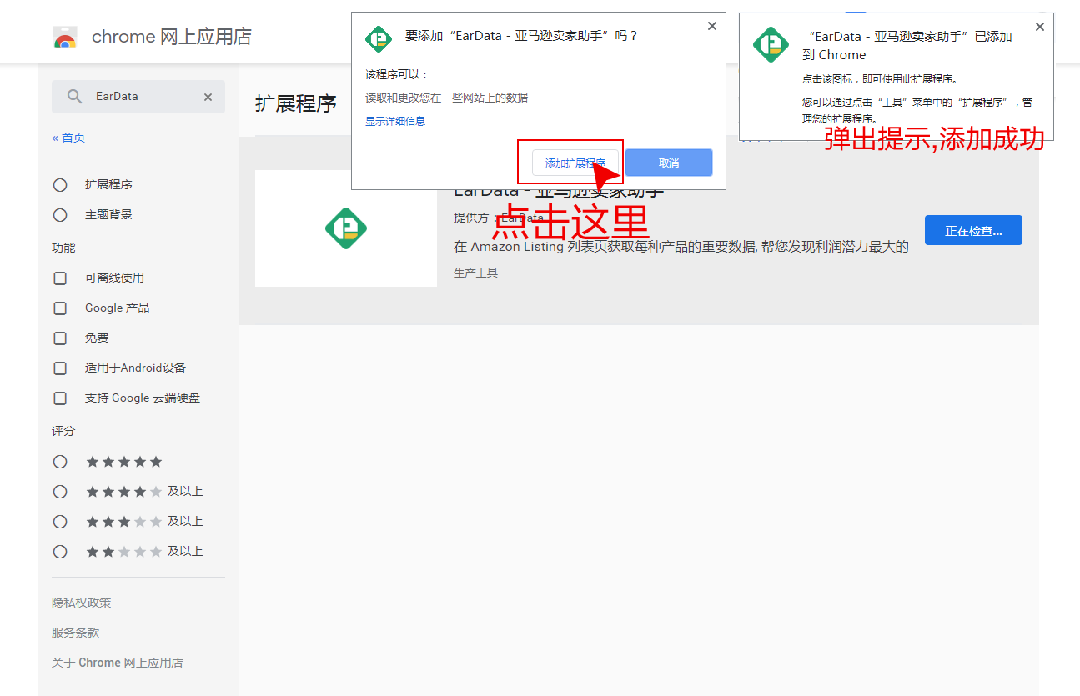Go back via the « 首页 link
This screenshot has width=1080, height=696.
(68, 138)
